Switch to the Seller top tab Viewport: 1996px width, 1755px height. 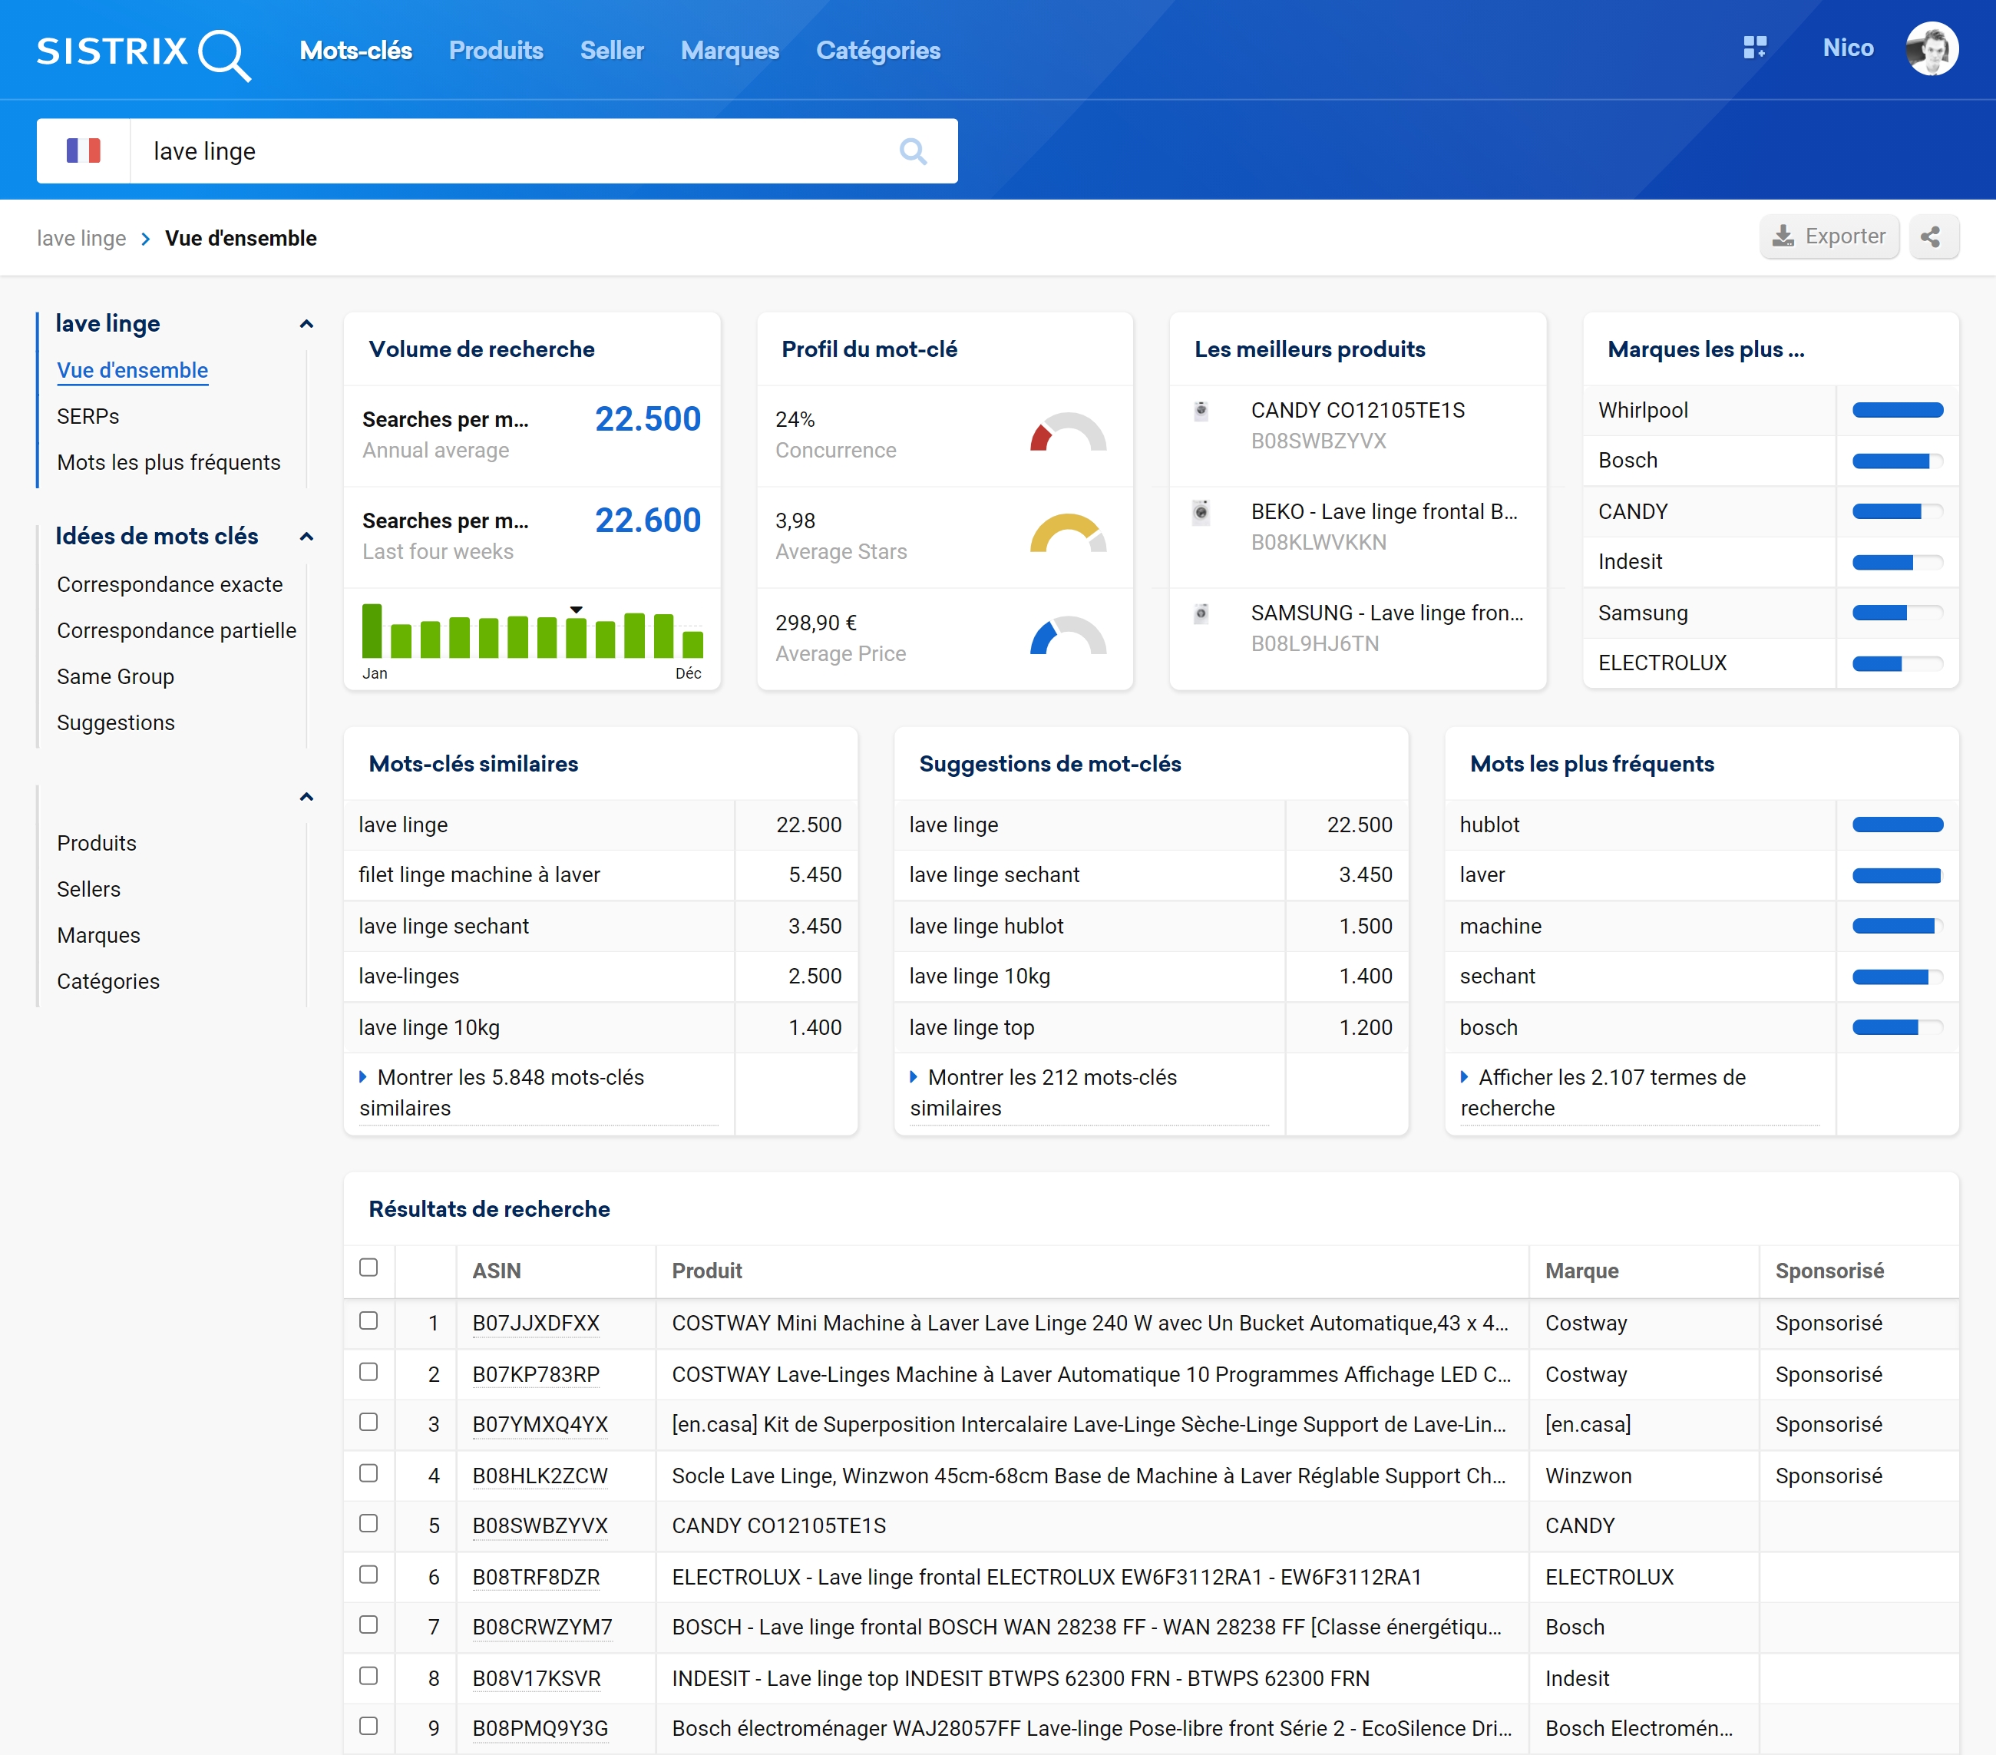point(613,51)
